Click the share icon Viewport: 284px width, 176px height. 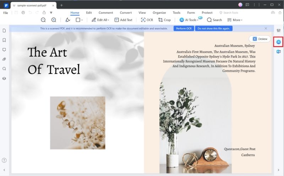pyautogui.click(x=44, y=13)
